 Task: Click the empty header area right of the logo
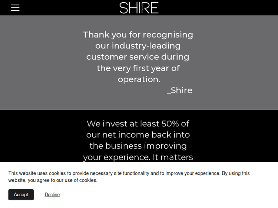[x=222, y=8]
